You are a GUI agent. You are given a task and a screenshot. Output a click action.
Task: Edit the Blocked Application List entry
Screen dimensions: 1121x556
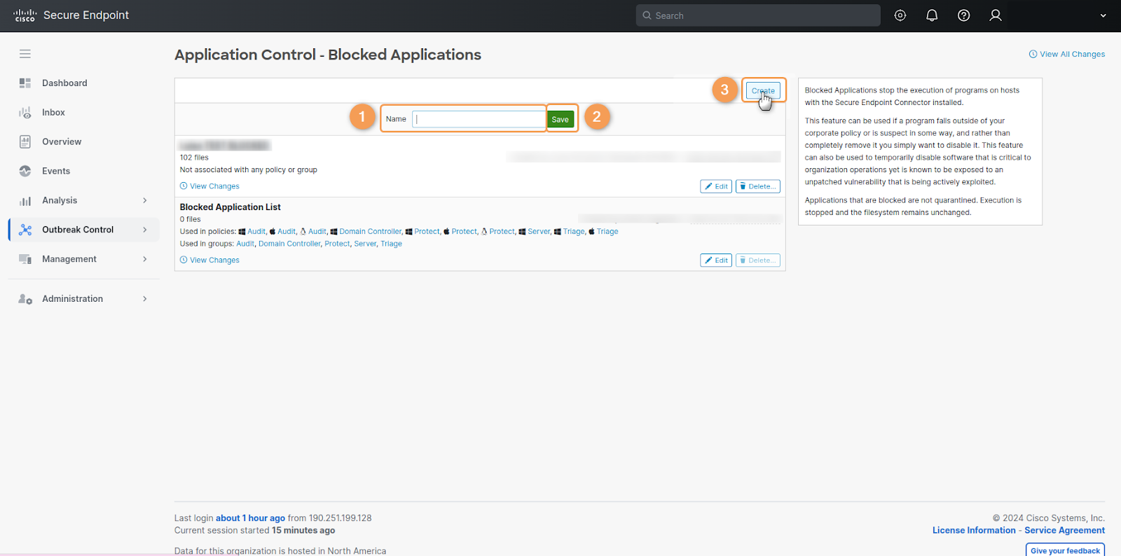click(x=716, y=260)
